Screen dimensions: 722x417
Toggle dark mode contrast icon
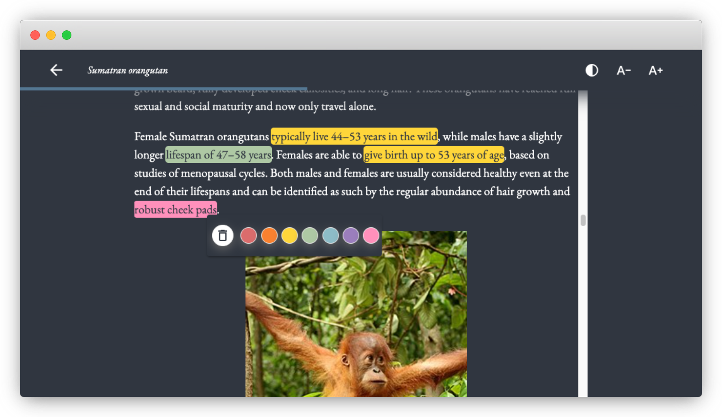[591, 71]
